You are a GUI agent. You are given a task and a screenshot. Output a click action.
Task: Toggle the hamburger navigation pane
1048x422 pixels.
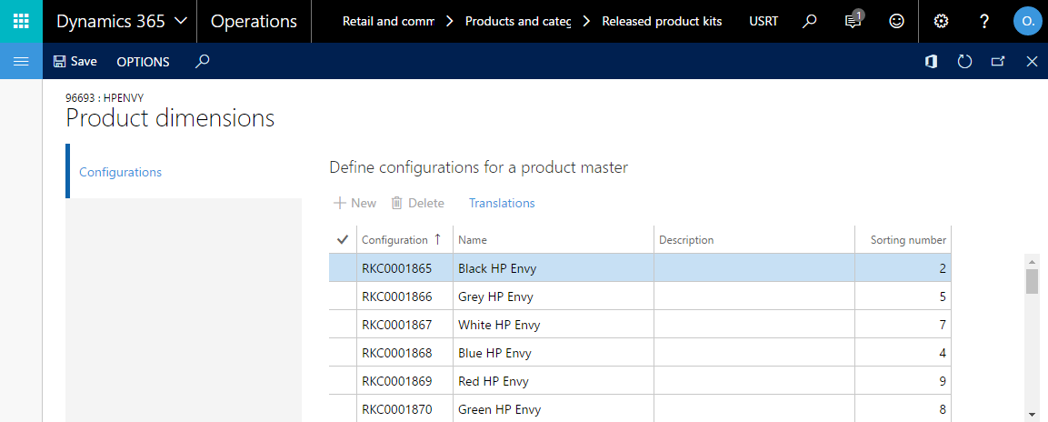click(x=22, y=62)
